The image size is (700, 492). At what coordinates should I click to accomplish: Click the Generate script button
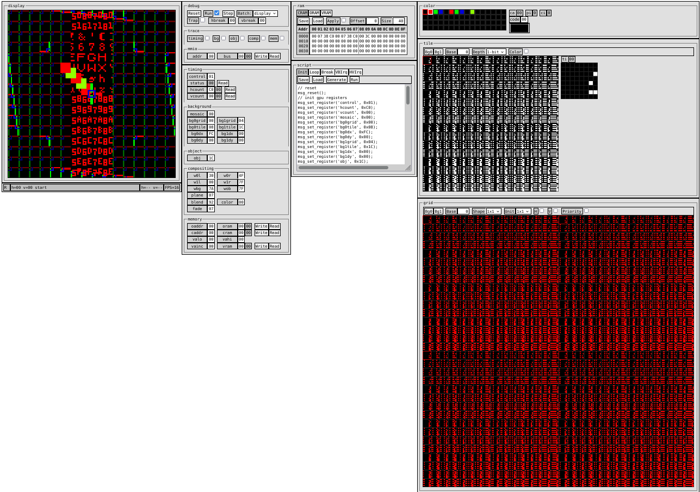[x=337, y=79]
